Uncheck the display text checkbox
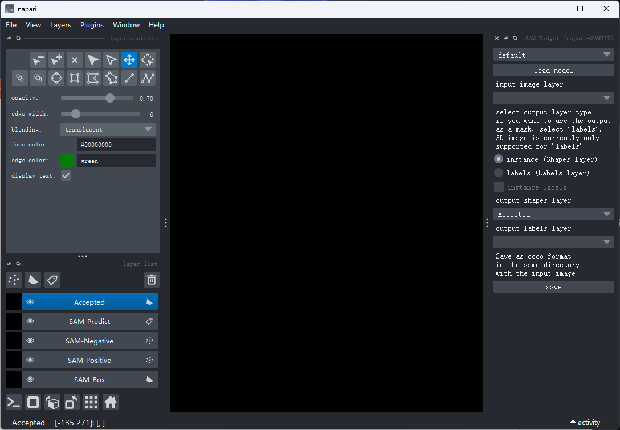Screen dimensions: 620x430 pos(66,175)
